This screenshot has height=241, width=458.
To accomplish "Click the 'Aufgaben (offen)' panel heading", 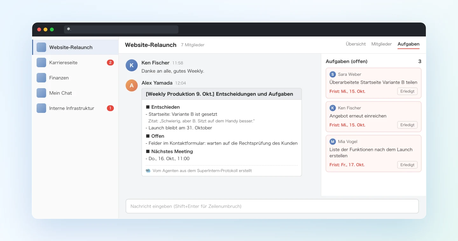I will pyautogui.click(x=347, y=62).
